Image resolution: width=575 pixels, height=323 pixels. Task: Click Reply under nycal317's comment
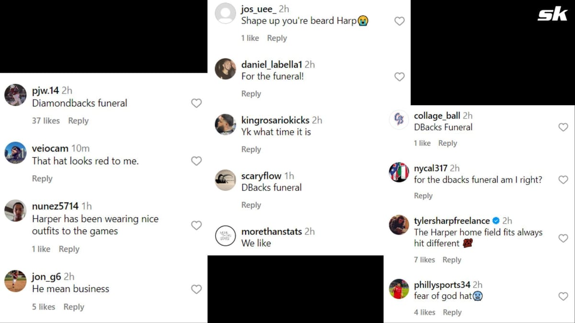[424, 195]
